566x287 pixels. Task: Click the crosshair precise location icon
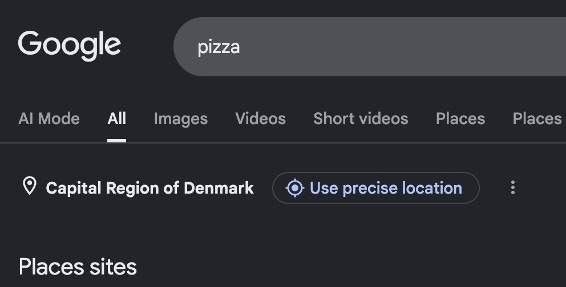point(295,188)
